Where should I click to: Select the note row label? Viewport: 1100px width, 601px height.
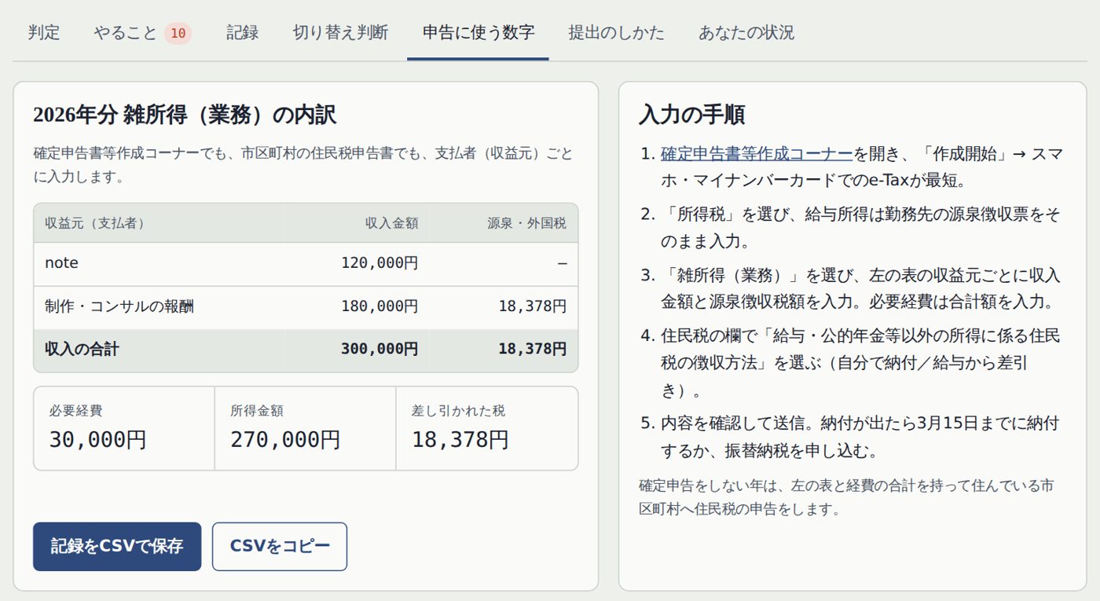point(61,263)
